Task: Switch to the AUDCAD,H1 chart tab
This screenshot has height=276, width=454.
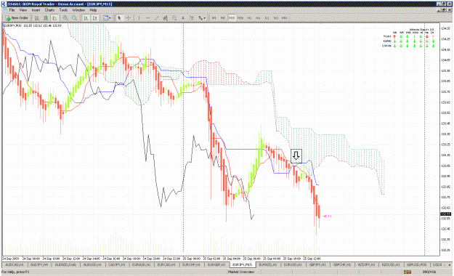Action: tap(15, 264)
